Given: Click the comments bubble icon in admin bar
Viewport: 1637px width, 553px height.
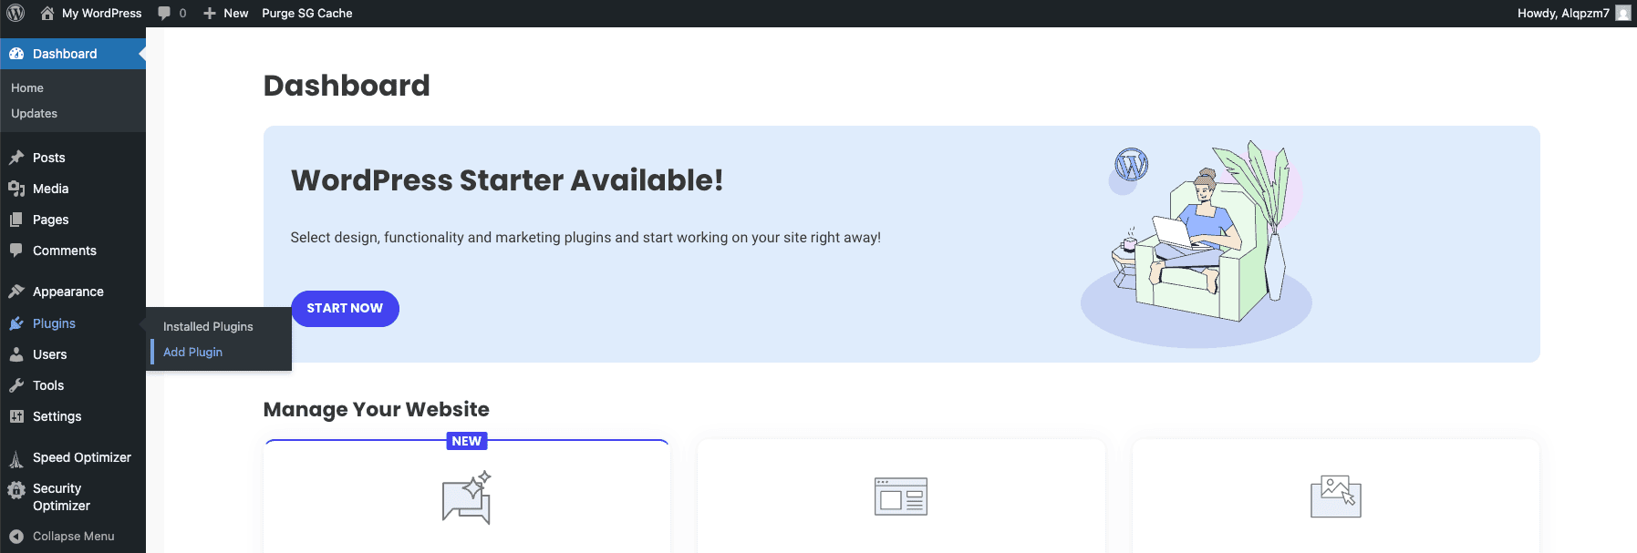Looking at the screenshot, I should click(164, 13).
